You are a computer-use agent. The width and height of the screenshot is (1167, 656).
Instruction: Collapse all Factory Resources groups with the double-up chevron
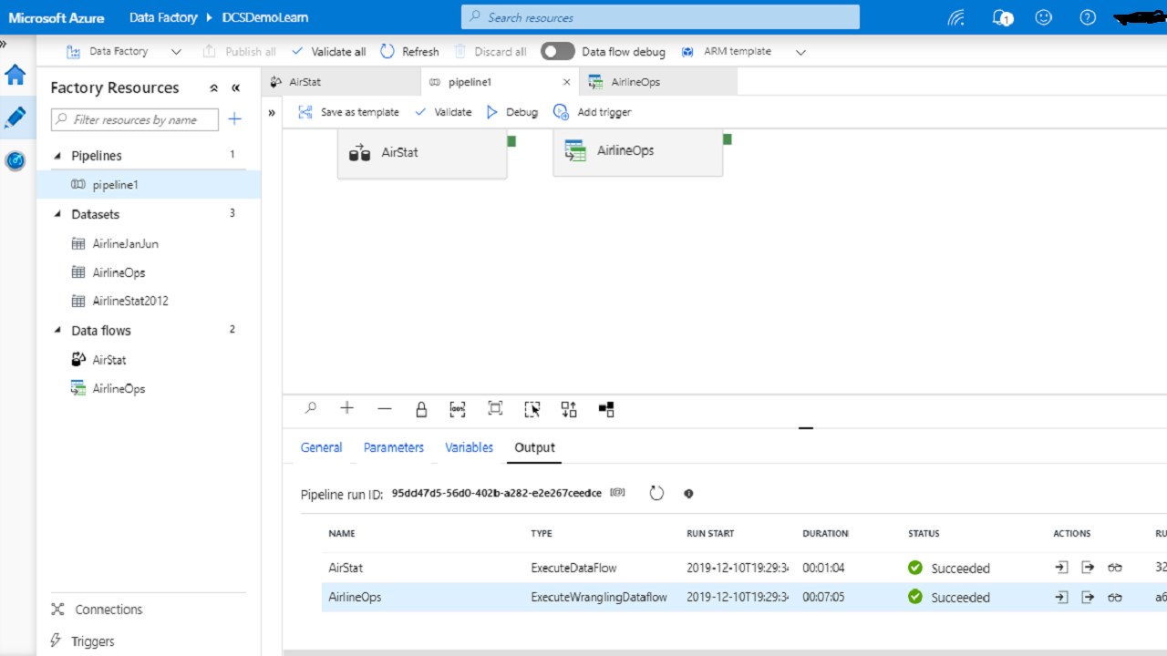pos(214,88)
